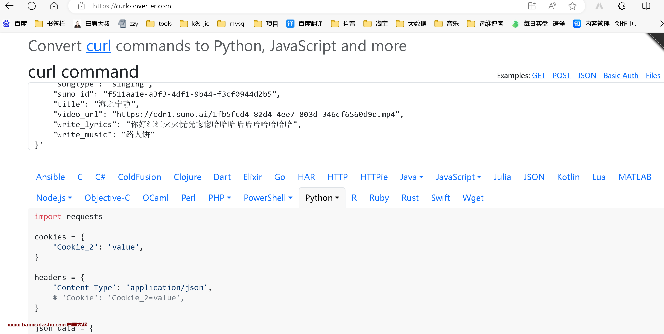Click the Basic Auth example link
664x334 pixels.
(621, 76)
